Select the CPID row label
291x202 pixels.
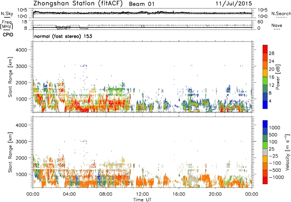coord(8,35)
